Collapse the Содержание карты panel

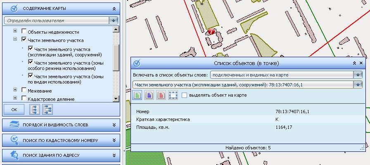[114, 9]
